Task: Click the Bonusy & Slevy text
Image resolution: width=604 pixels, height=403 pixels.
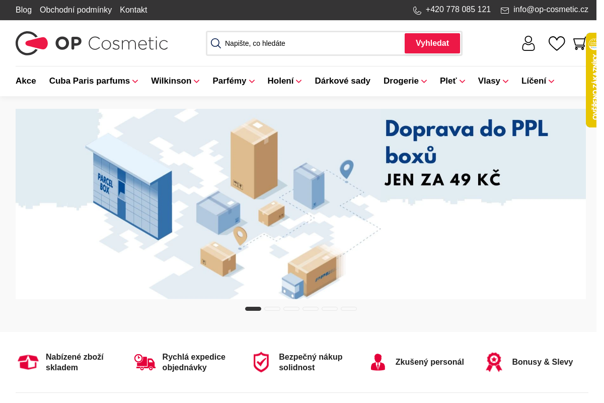Action: pos(543,362)
